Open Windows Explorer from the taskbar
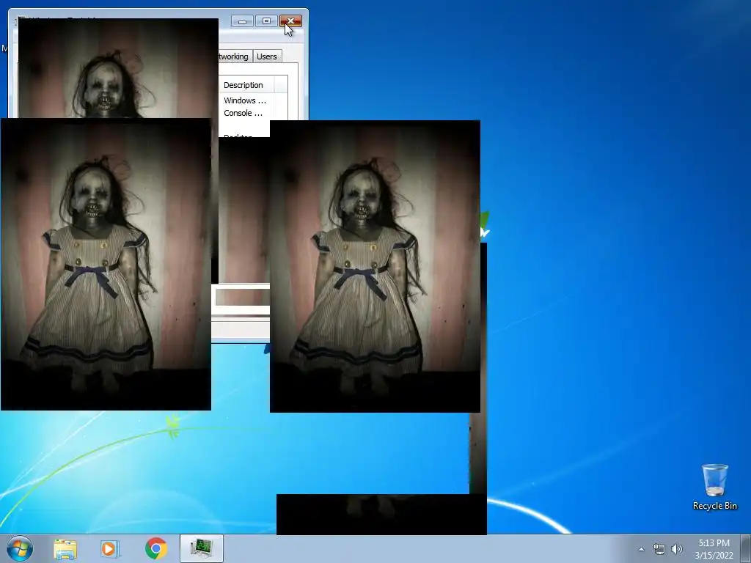Screen dimensions: 751x563 [65, 548]
